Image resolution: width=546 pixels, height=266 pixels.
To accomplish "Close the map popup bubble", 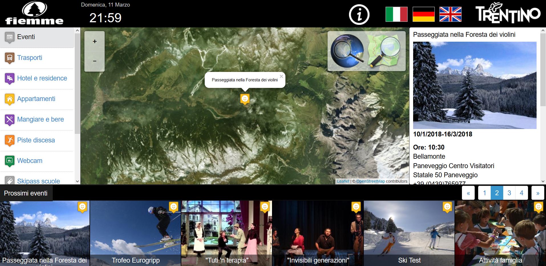I will click(x=281, y=76).
